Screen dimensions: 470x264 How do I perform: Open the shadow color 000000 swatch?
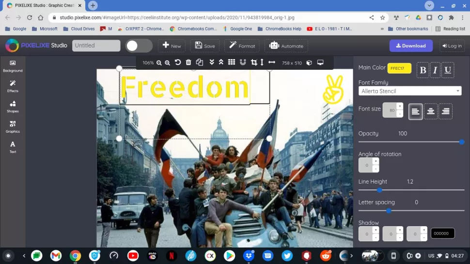[442, 233]
